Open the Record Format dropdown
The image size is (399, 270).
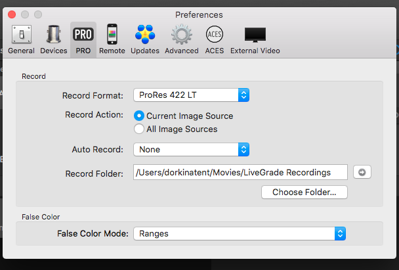tap(191, 95)
